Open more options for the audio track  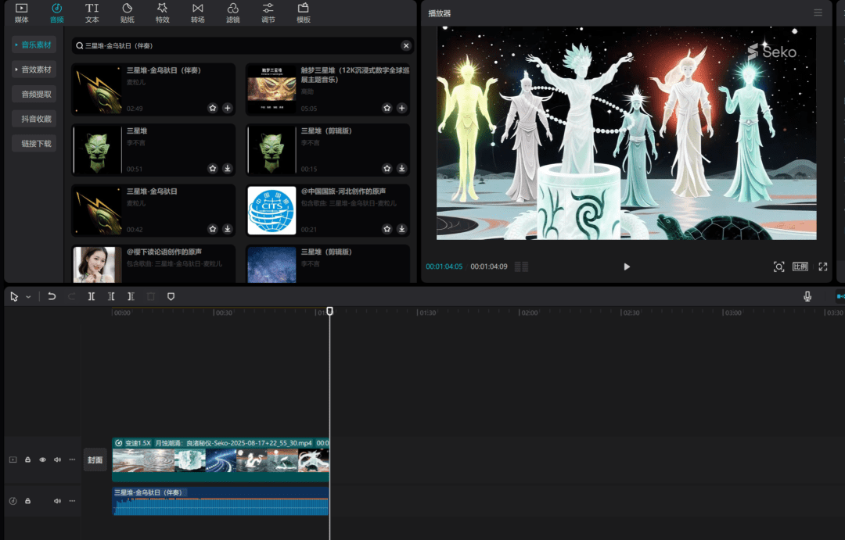coord(72,501)
